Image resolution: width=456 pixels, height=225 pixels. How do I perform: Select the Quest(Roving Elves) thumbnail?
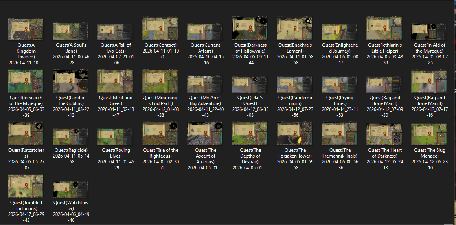point(115,136)
